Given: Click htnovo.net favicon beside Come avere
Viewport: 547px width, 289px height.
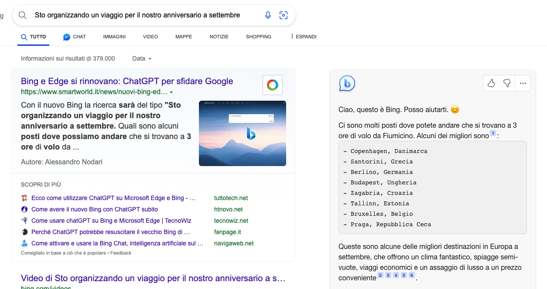Looking at the screenshot, I should (24, 209).
